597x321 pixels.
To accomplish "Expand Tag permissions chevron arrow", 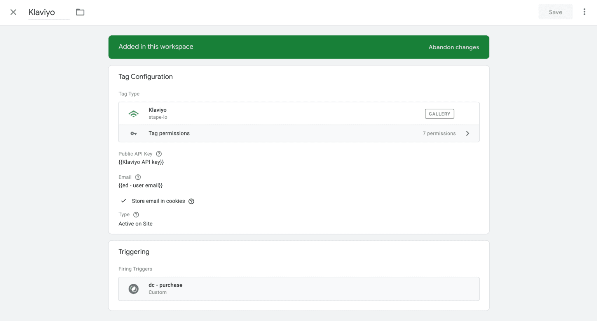I will [x=468, y=134].
